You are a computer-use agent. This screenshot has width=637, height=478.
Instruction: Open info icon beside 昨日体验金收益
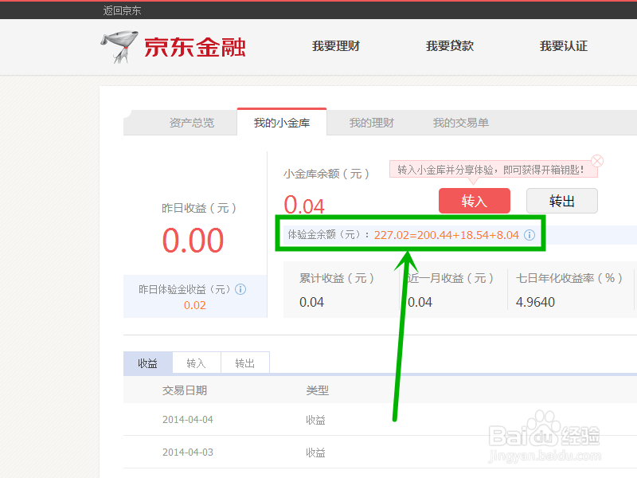tap(240, 289)
